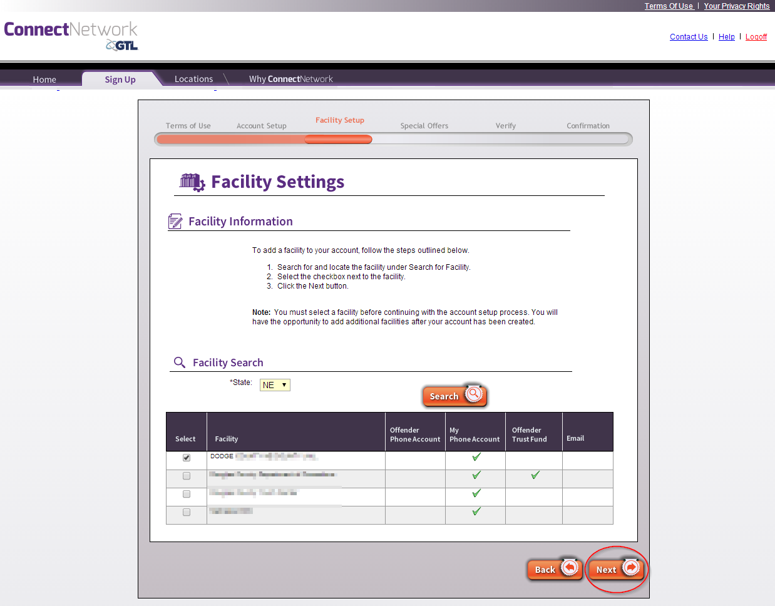The height and width of the screenshot is (606, 775).
Task: Click the Special Offers progress step
Action: [424, 126]
